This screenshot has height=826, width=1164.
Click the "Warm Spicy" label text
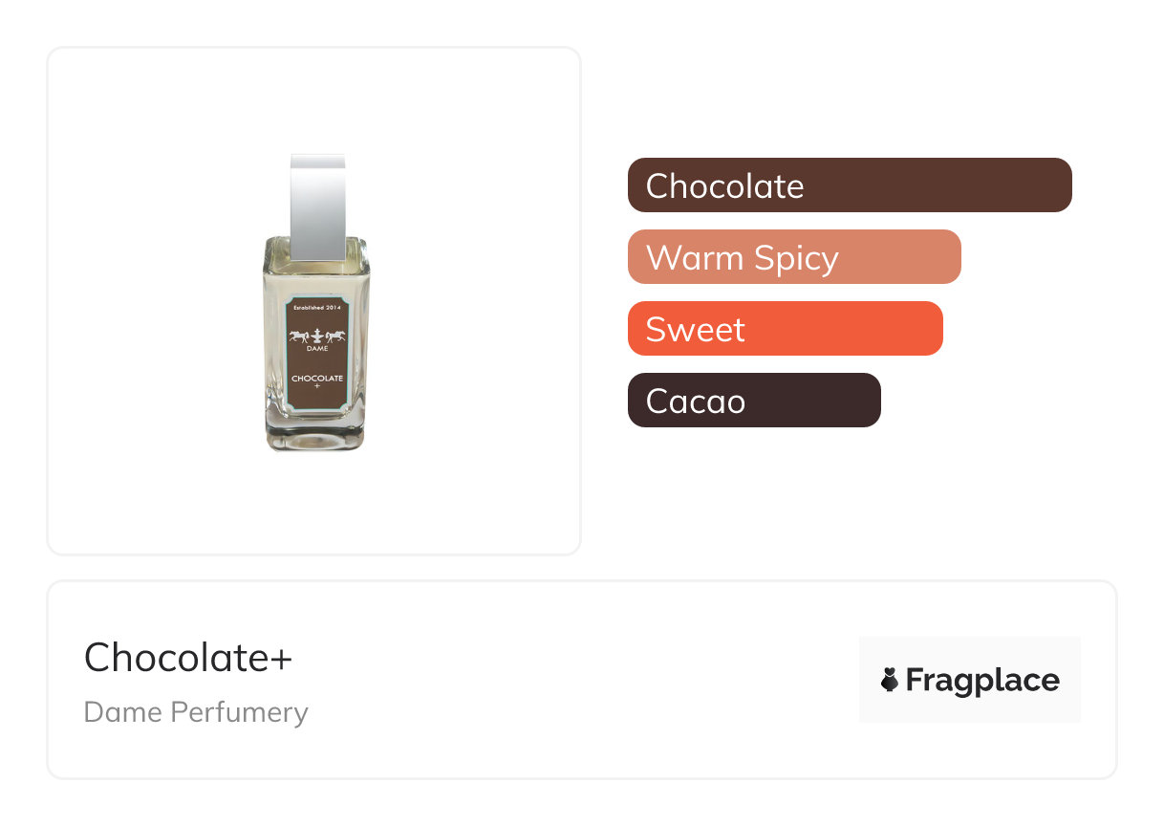(742, 257)
